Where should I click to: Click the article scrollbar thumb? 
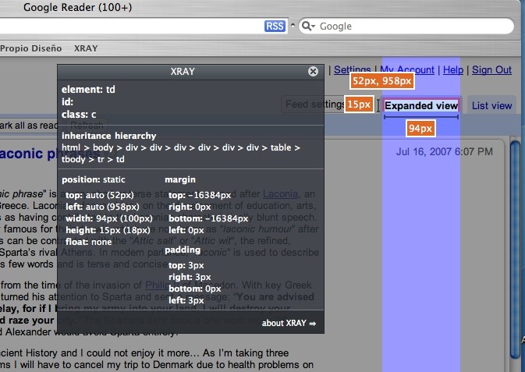(x=516, y=250)
